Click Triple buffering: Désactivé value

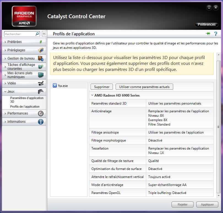(x=167, y=193)
